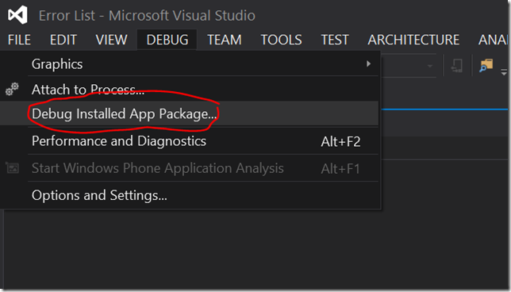This screenshot has width=511, height=292.
Task: Click Start Windows Phone Application Analysis
Action: click(x=190, y=168)
